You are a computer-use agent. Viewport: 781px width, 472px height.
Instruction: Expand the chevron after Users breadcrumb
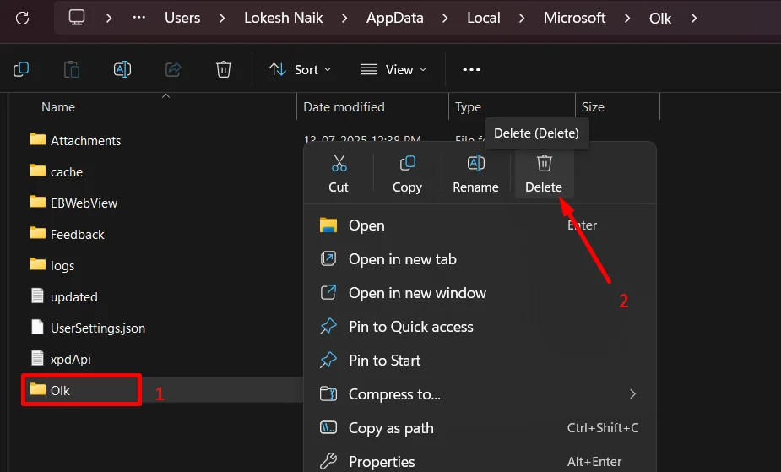click(222, 19)
